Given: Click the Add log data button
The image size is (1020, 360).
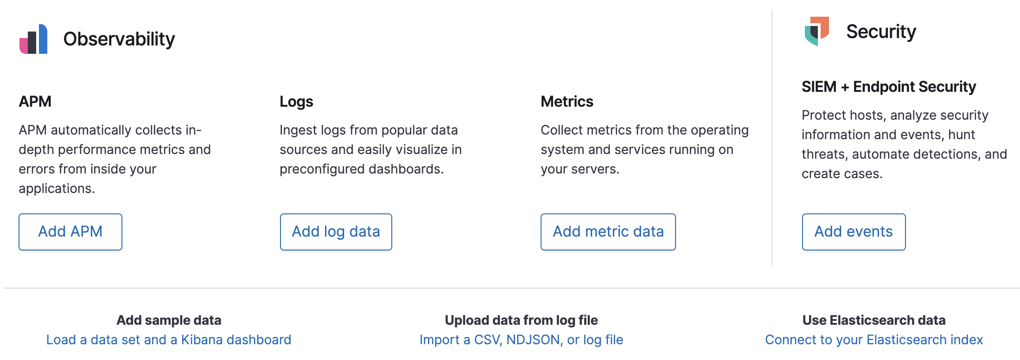Looking at the screenshot, I should tap(336, 232).
